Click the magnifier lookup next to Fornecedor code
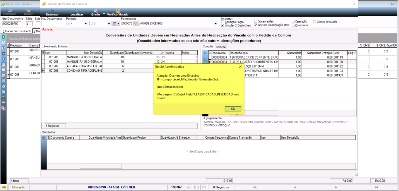Viewport: 399px width, 191px height. click(136, 24)
